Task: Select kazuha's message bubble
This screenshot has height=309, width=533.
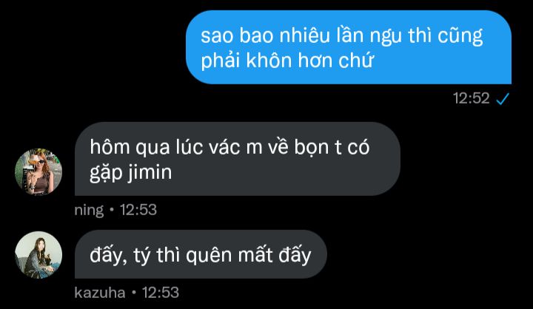Action: click(x=201, y=254)
